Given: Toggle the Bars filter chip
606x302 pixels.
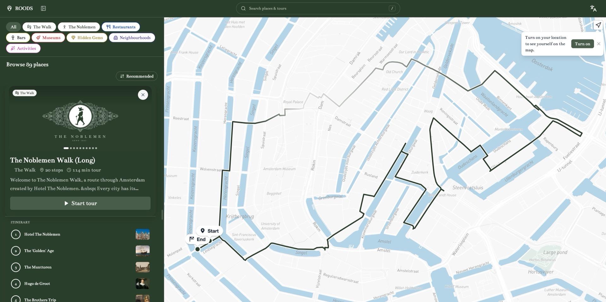Looking at the screenshot, I should tap(18, 38).
